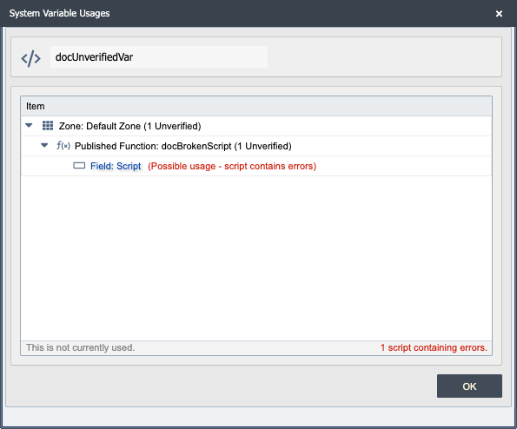Click the empty area of the usages list
Image resolution: width=517 pixels, height=429 pixels.
click(x=256, y=258)
